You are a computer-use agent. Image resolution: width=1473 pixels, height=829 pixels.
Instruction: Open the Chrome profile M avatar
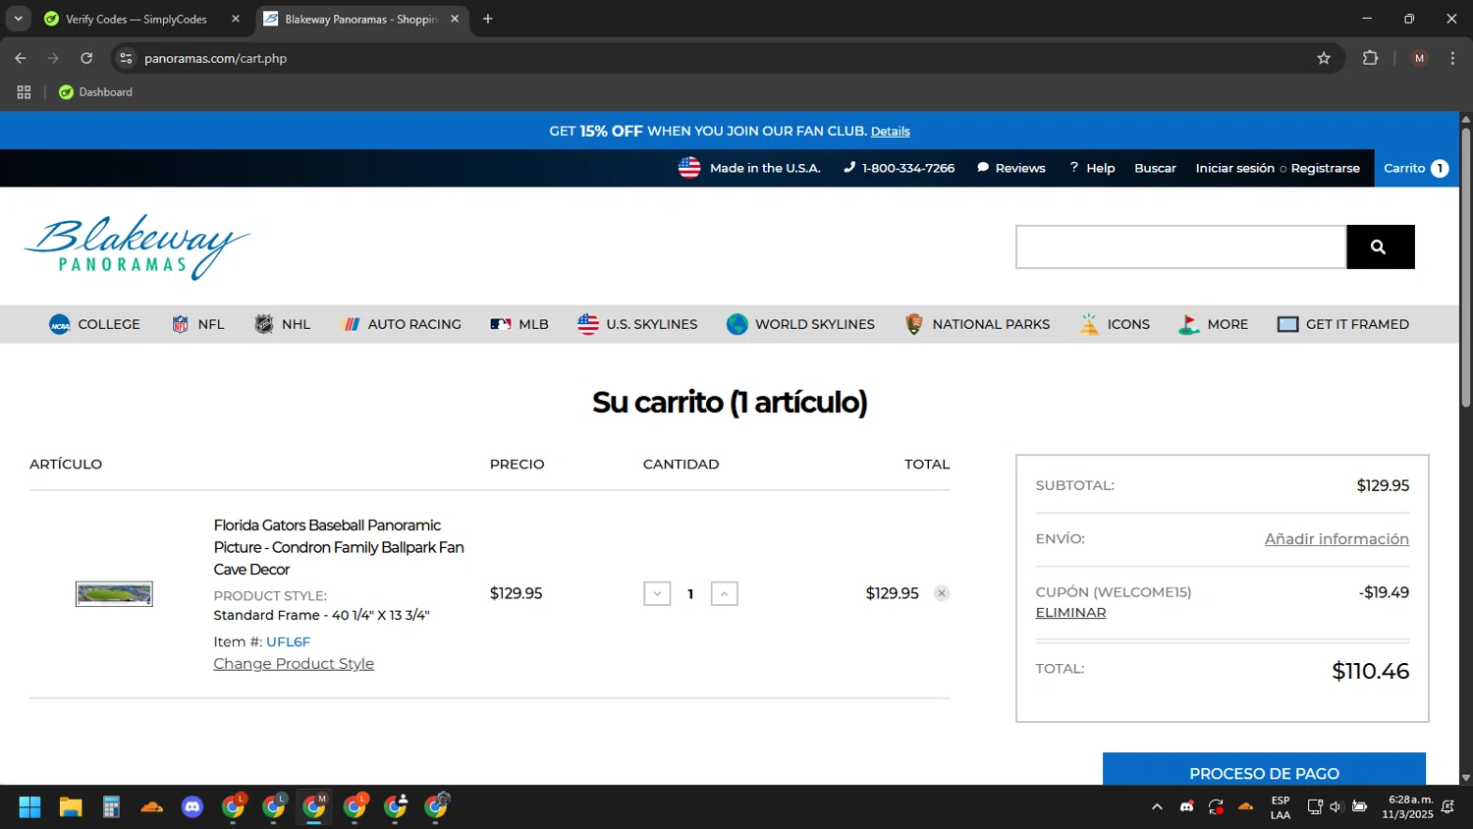coord(1419,58)
